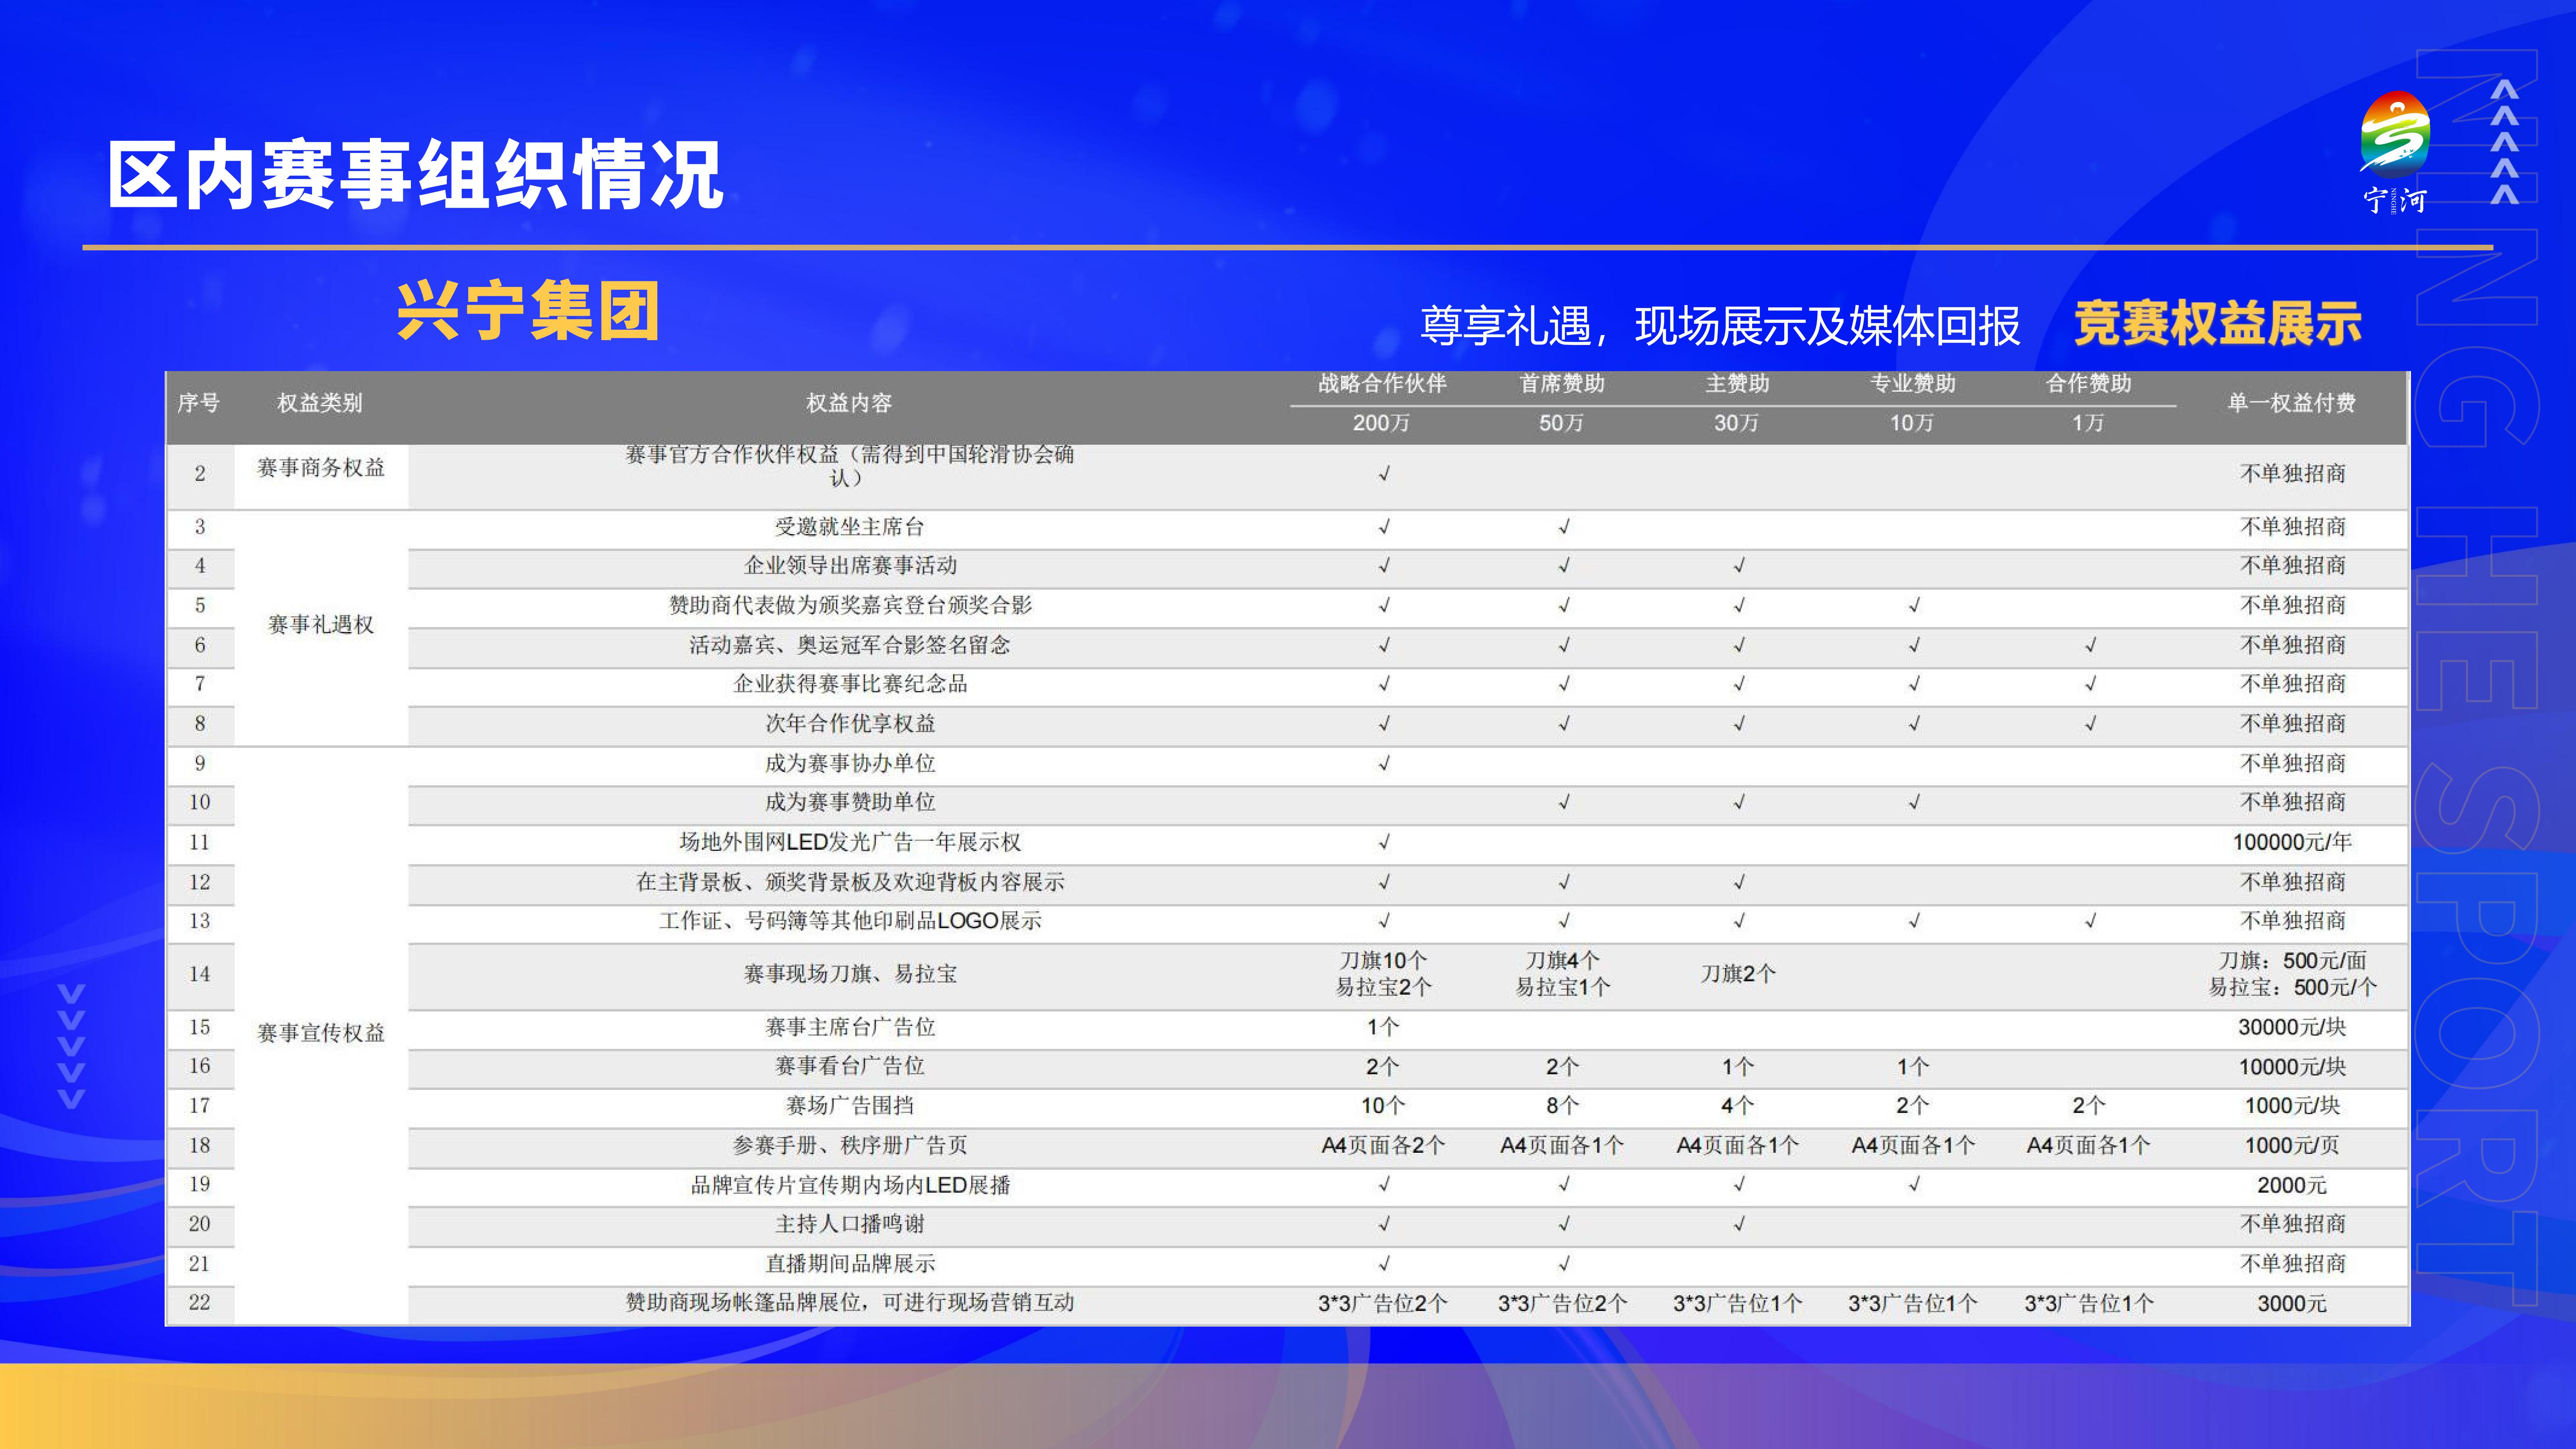Screen dimensions: 2576x1449
Task: Click the 单一权益付费 column header
Action: tap(2291, 403)
